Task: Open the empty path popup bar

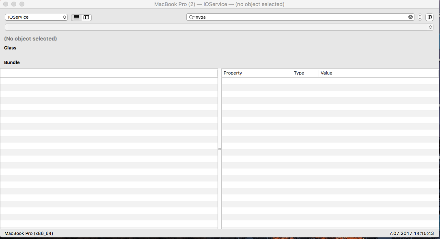Action: [219, 27]
